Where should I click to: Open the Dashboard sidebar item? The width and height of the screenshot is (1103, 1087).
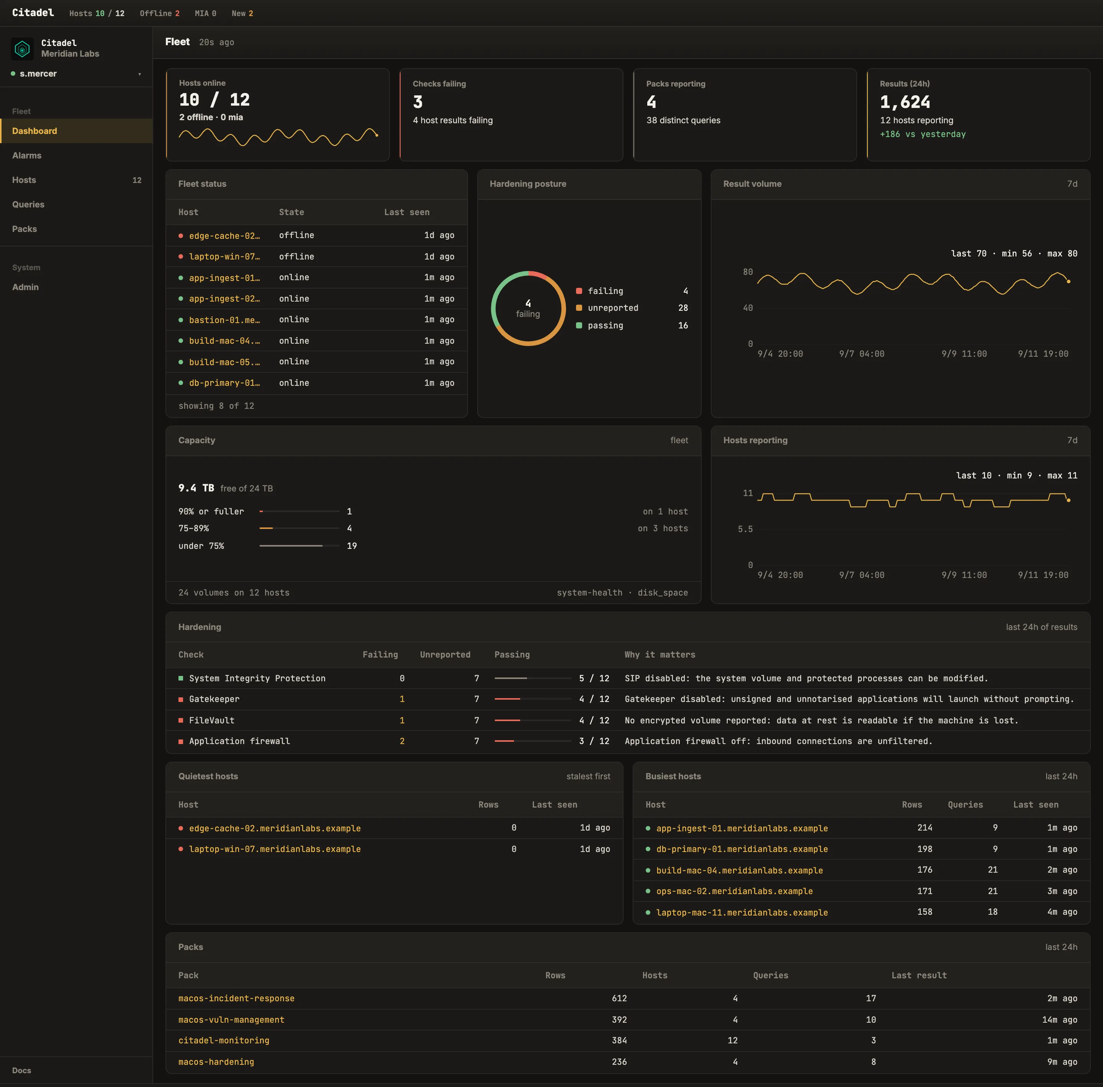[76, 131]
